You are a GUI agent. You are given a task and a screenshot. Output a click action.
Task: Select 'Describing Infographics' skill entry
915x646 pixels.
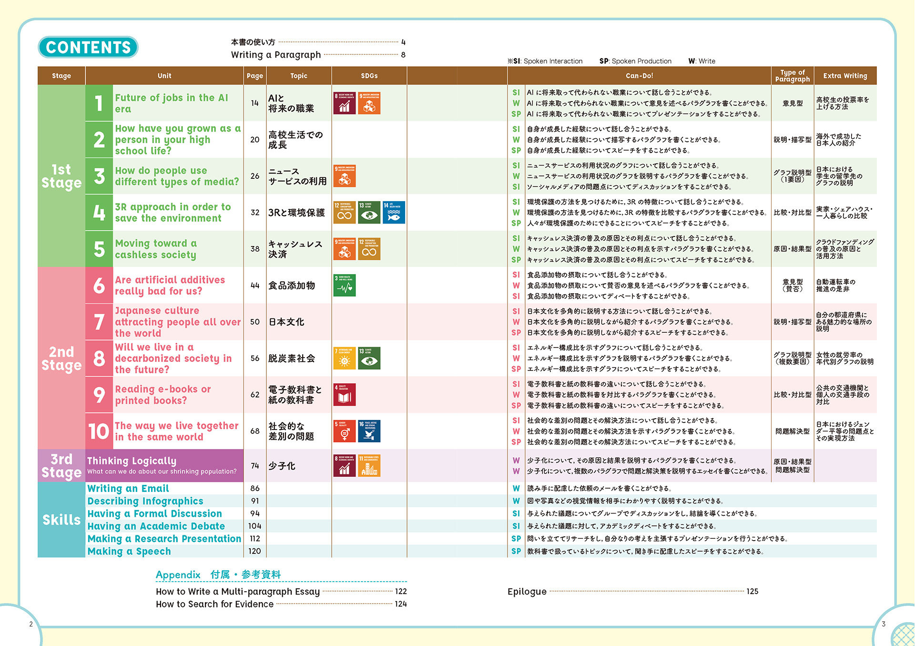click(145, 501)
